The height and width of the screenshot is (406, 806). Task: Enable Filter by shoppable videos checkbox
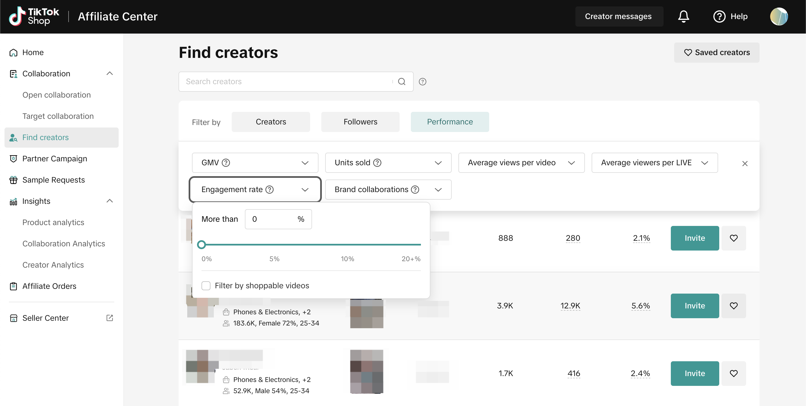coord(206,285)
